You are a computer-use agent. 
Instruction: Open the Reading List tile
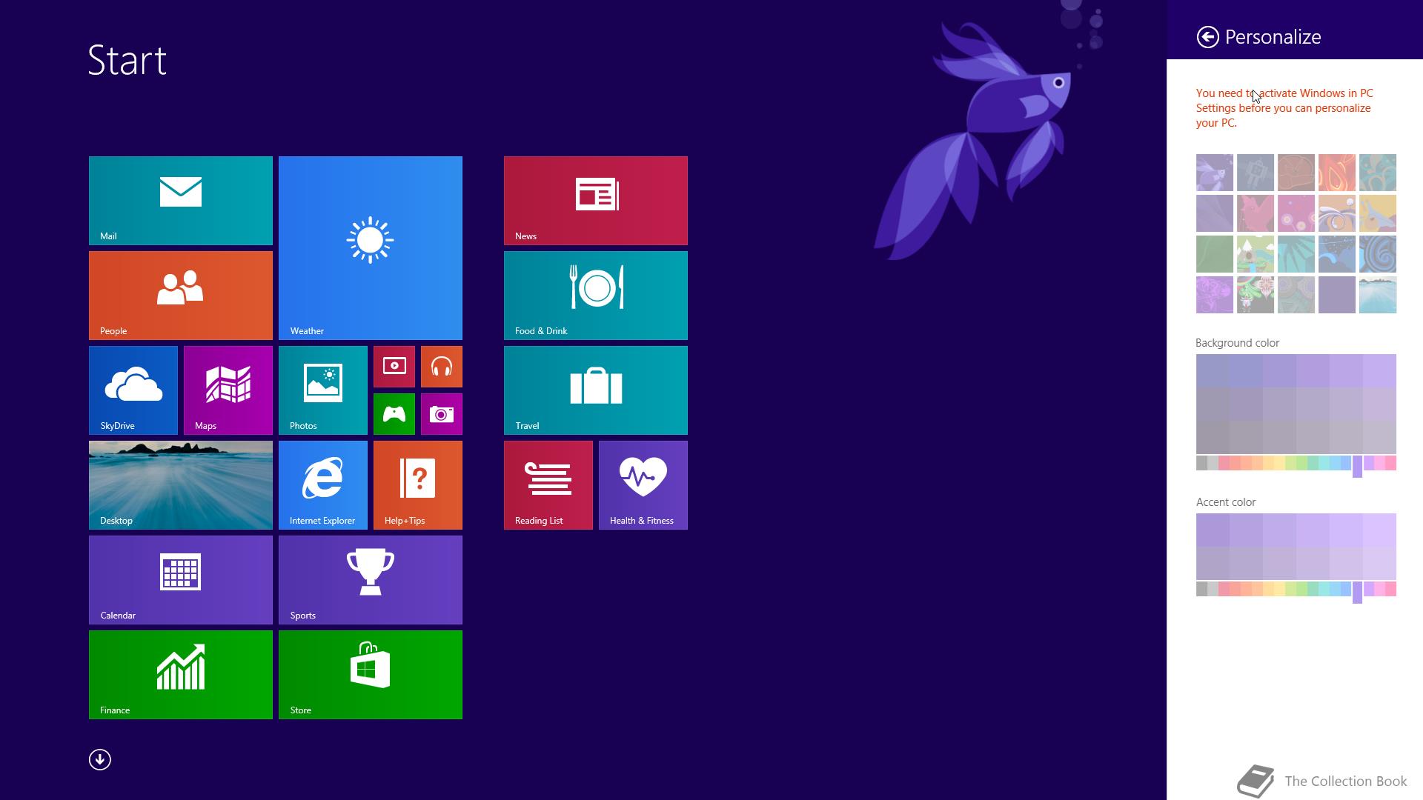[x=548, y=484]
